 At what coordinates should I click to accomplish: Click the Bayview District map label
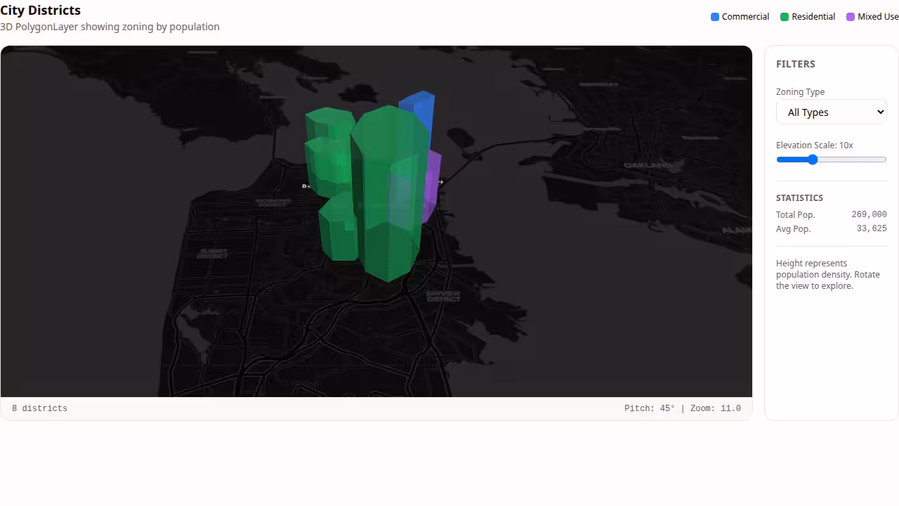pos(443,296)
